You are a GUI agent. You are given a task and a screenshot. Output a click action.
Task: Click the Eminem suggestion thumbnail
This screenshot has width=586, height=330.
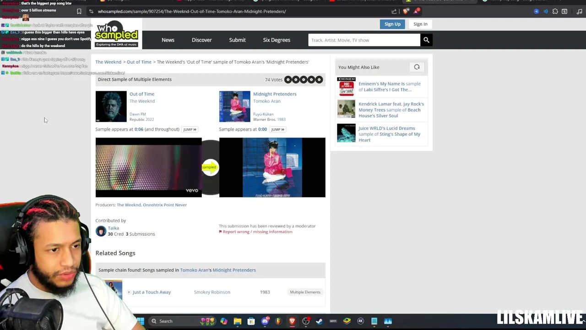(346, 87)
